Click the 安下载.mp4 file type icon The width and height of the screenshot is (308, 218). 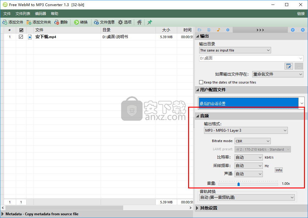click(30, 37)
